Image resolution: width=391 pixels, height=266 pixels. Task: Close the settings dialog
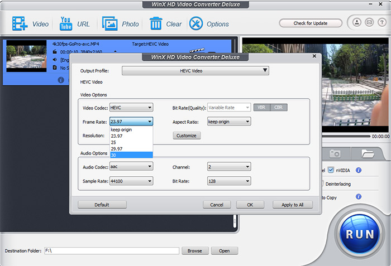click(x=314, y=56)
